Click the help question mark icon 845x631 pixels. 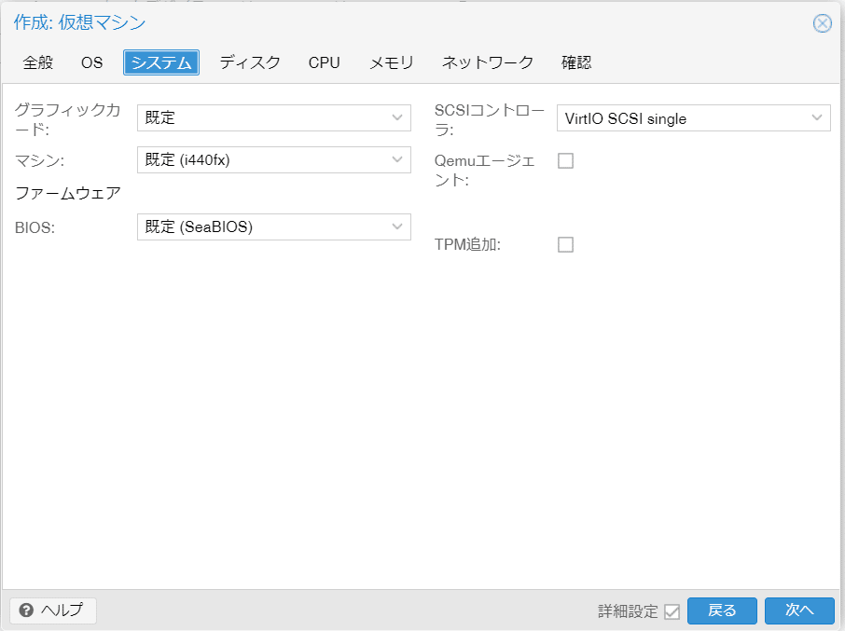point(26,610)
